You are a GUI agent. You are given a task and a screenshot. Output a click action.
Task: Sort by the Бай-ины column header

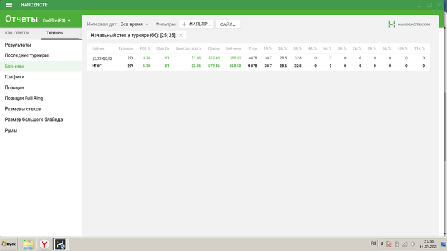[234, 48]
